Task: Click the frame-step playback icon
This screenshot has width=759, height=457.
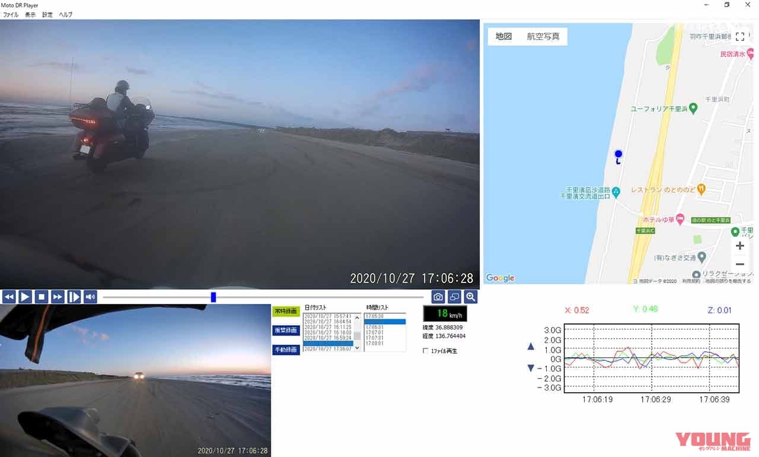Action: click(x=74, y=297)
